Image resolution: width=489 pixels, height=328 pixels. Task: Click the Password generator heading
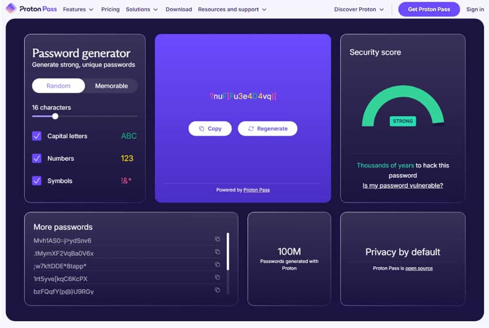click(x=81, y=53)
